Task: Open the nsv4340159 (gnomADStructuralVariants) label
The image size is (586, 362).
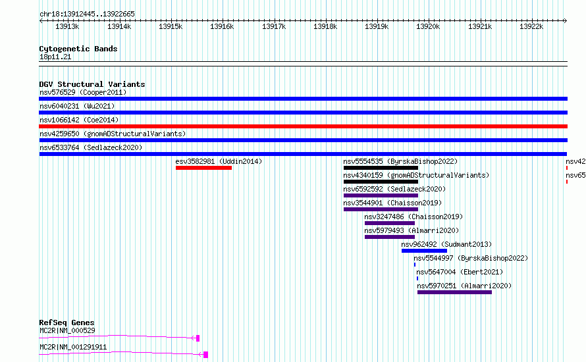Action: (x=416, y=175)
